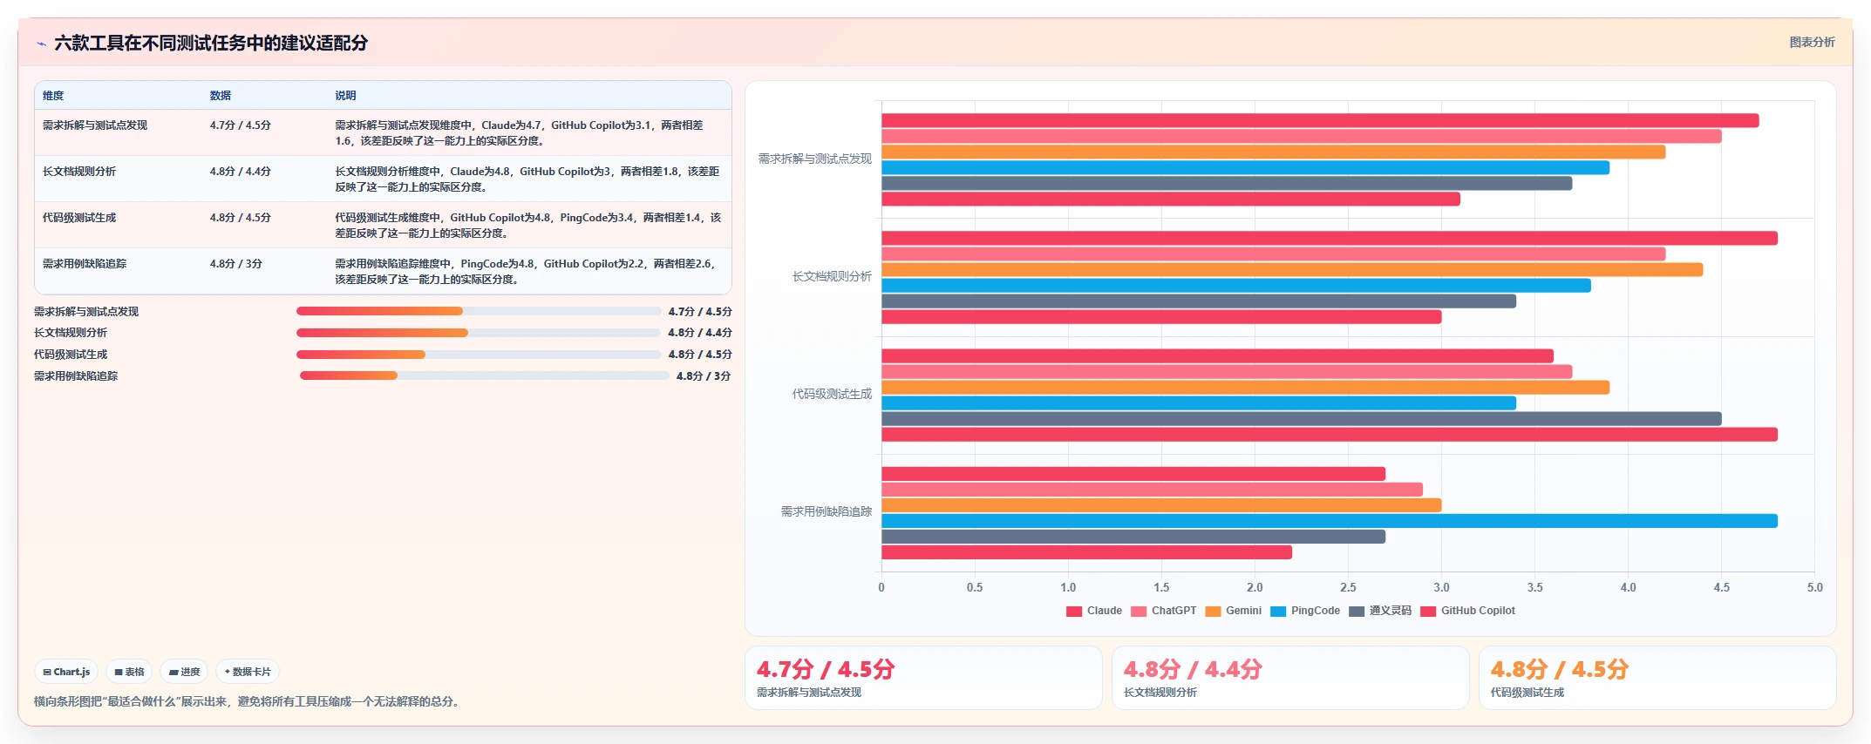The height and width of the screenshot is (744, 1871).
Task: Click the small icon beside the title
Action: tap(41, 44)
